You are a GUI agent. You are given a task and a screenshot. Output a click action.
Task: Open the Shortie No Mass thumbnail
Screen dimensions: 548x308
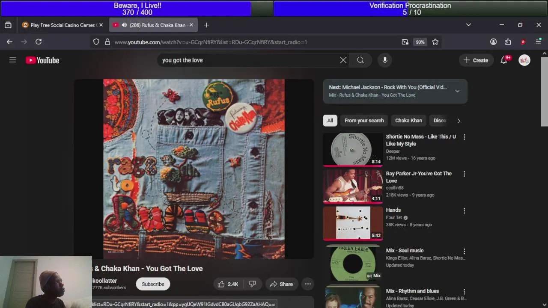pyautogui.click(x=353, y=149)
